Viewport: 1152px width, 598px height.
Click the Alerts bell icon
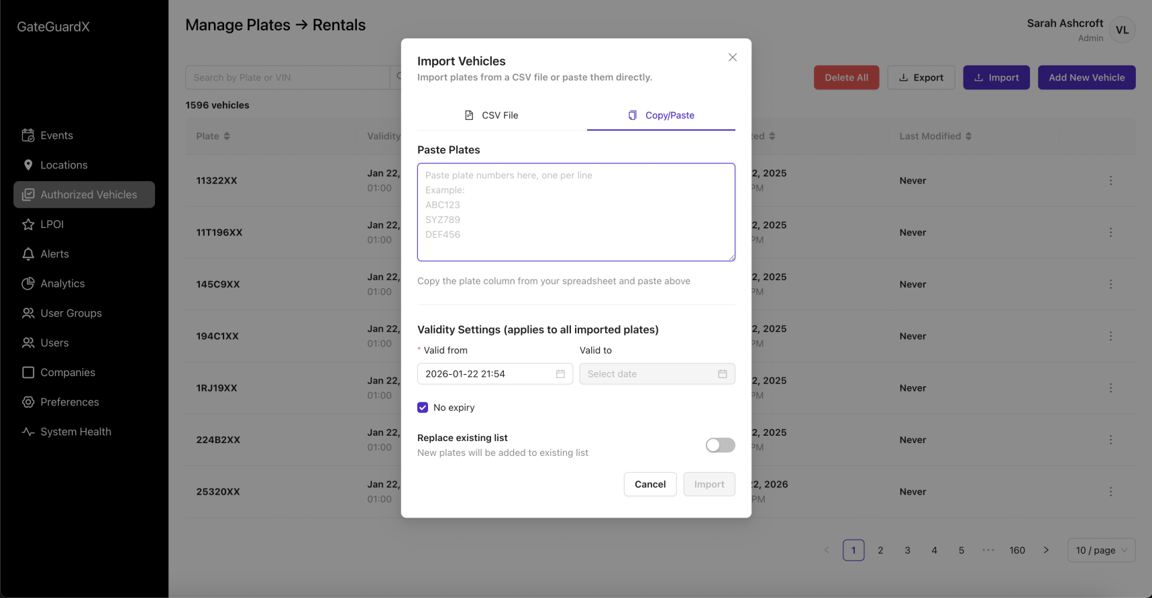point(28,254)
